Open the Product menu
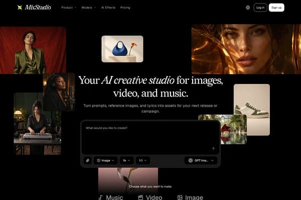This screenshot has height=200, width=301. [69, 7]
